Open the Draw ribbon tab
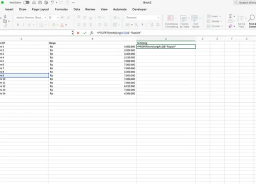The image size is (256, 184). click(23, 9)
